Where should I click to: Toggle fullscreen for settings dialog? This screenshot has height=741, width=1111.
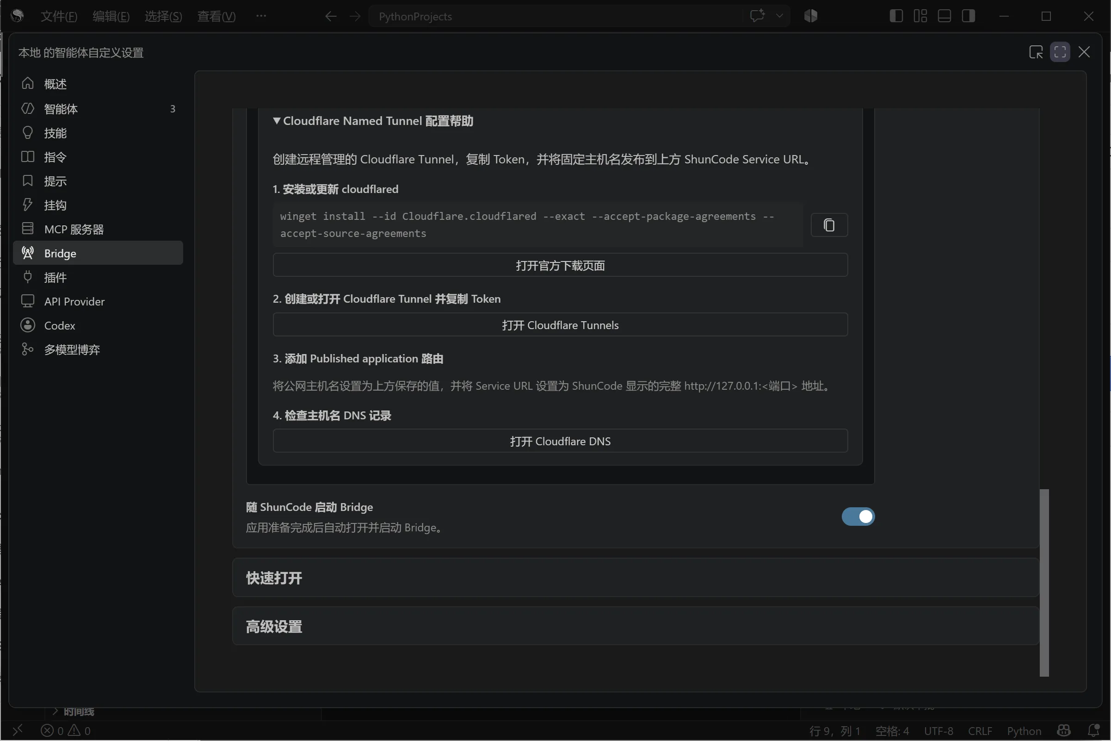pos(1060,52)
